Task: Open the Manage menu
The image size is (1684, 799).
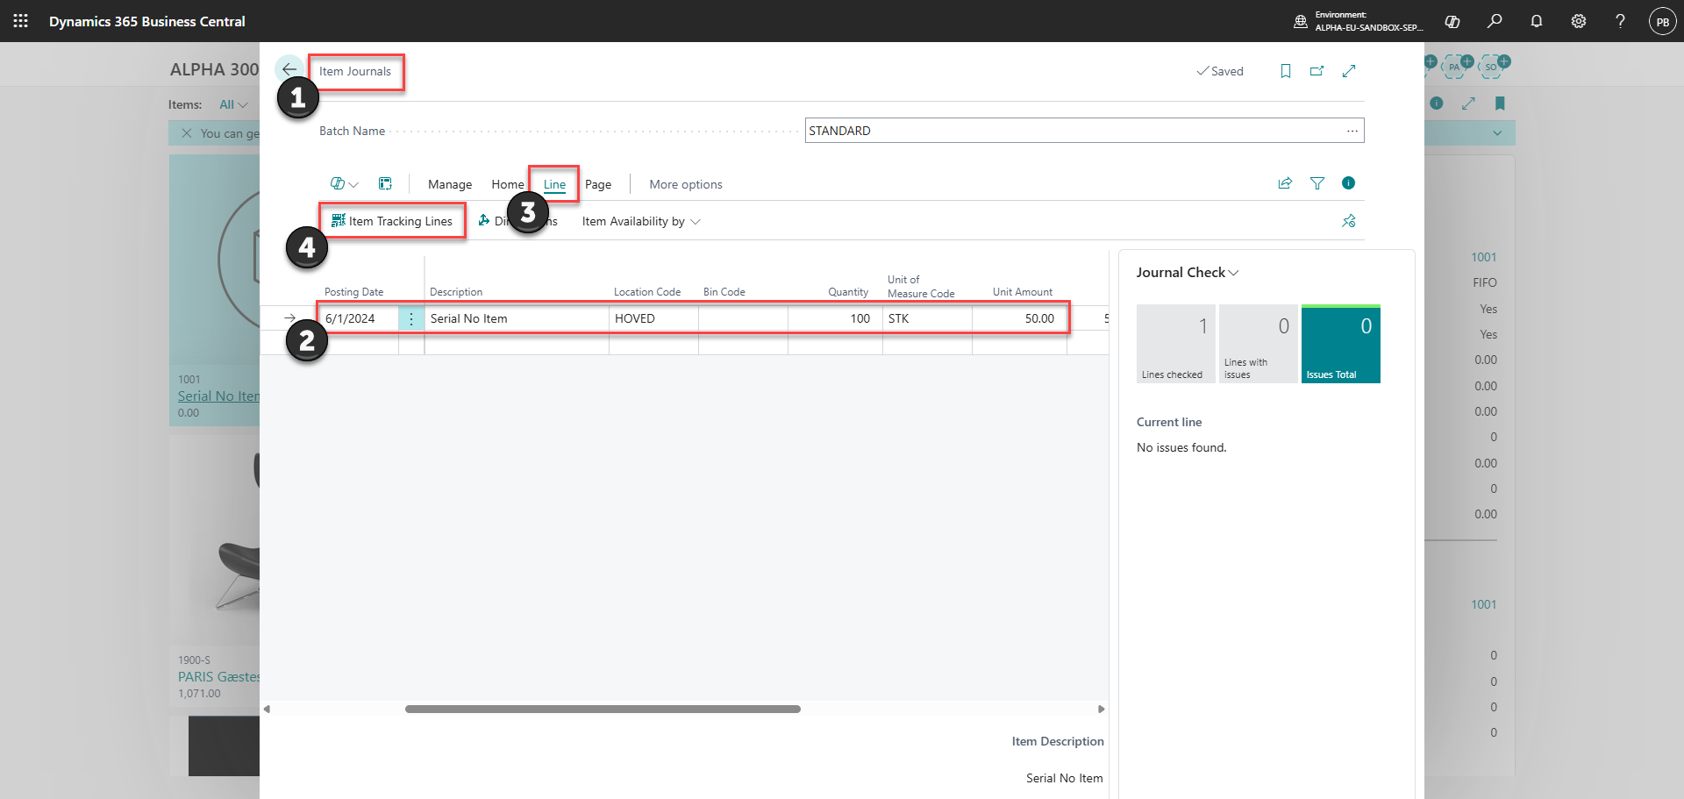Action: [450, 184]
